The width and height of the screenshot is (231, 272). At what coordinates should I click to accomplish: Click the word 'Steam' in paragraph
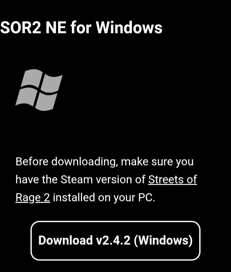[x=77, y=179]
